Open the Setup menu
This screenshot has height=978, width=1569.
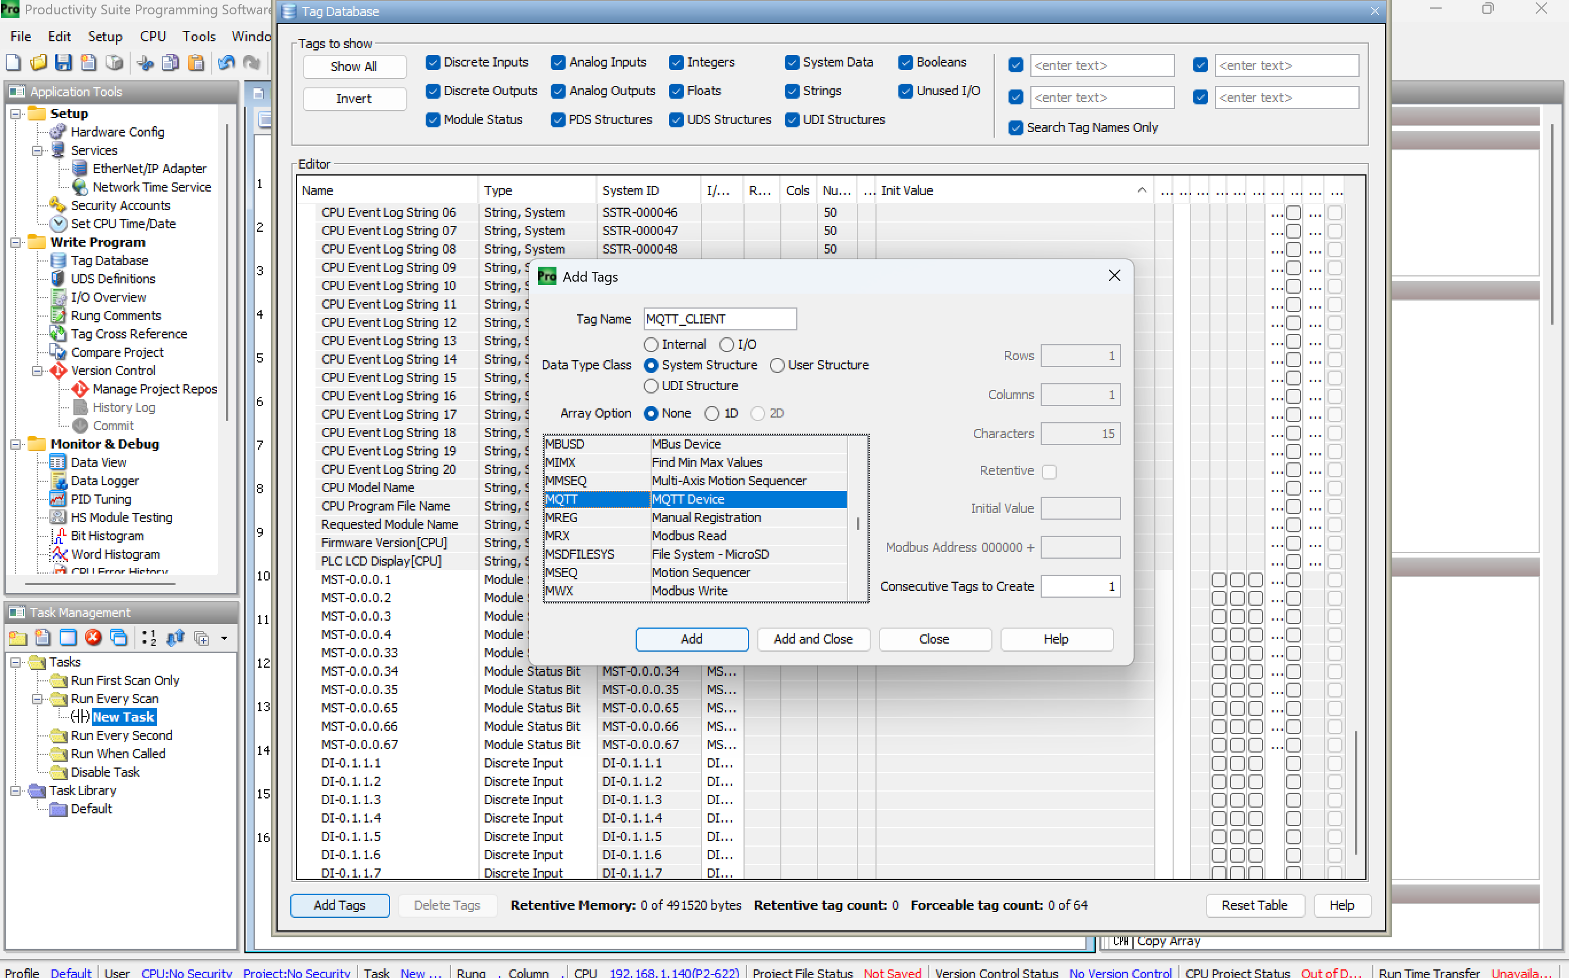point(105,36)
